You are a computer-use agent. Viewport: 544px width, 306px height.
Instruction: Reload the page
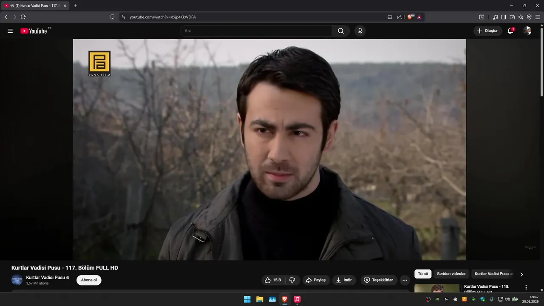point(23,17)
